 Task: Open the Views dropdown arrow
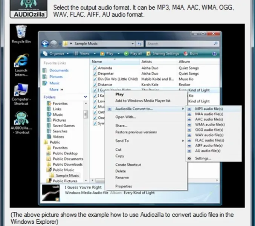tap(95, 53)
